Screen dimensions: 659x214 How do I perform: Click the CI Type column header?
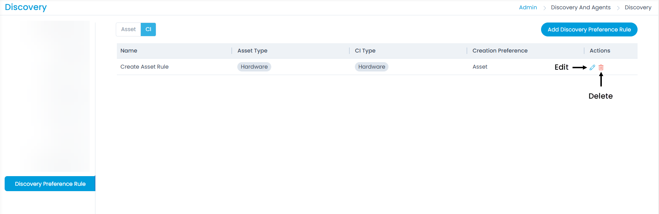[365, 51]
